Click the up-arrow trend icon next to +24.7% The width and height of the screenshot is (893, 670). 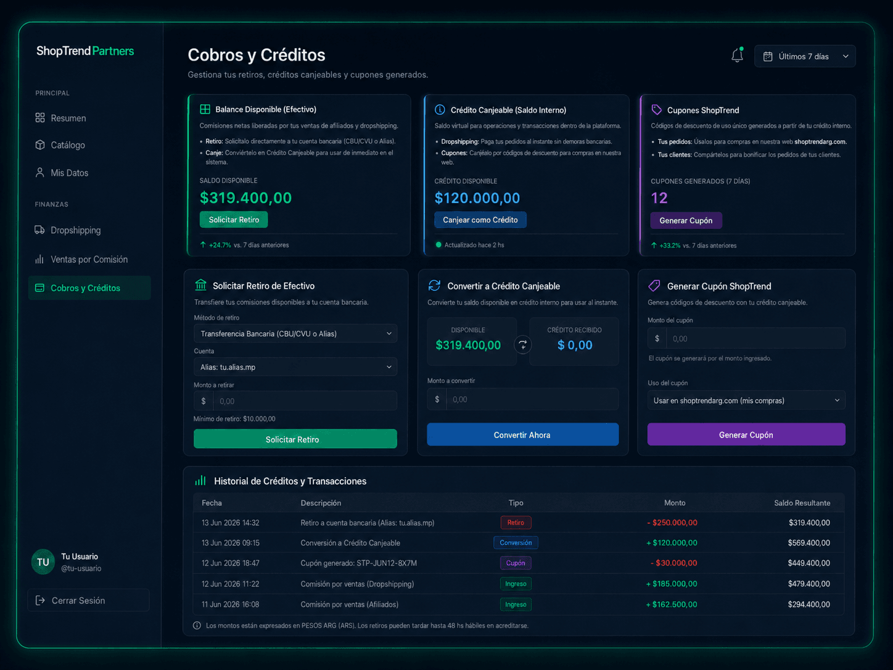click(x=203, y=245)
